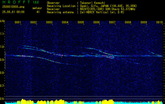
Task: Click the Receiving Location field label
Action: (x=61, y=6)
